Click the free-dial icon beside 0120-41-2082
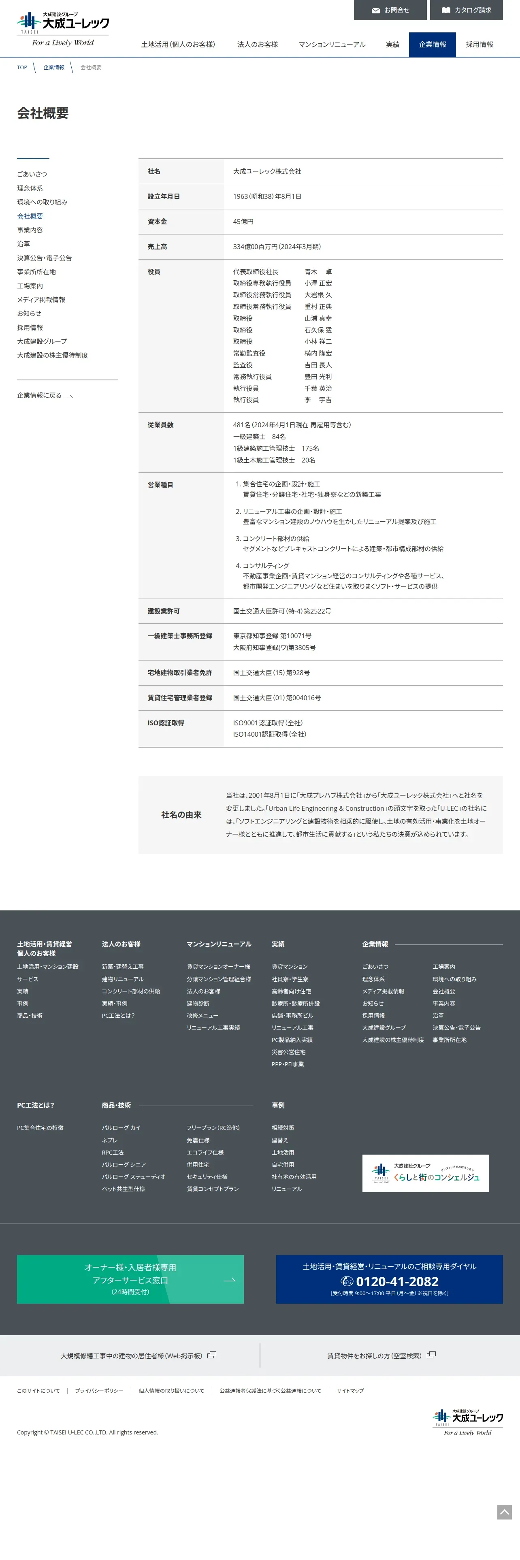Viewport: 520px width, 1560px height. tap(347, 1281)
